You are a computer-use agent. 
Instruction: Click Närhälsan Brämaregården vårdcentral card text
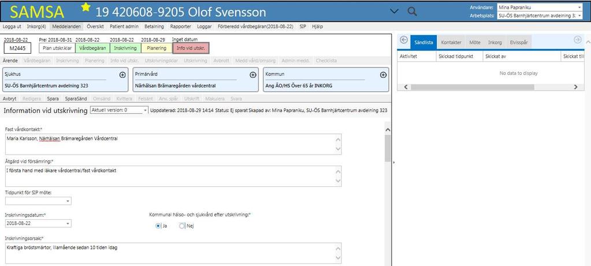(175, 86)
